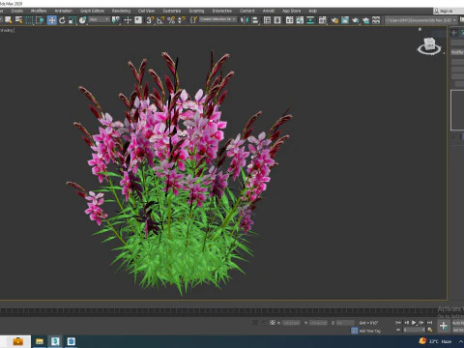Click Use Pivot Point Center icon

(x=115, y=20)
